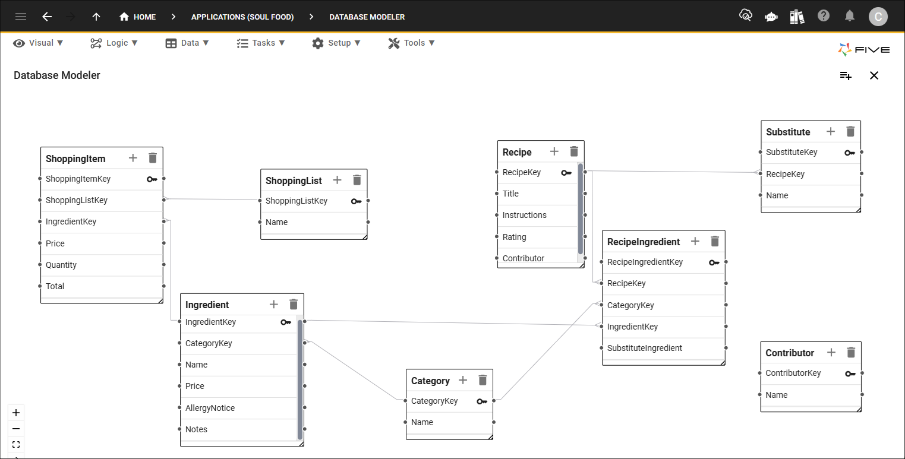
Task: Add a field to Recipe table
Action: click(554, 151)
